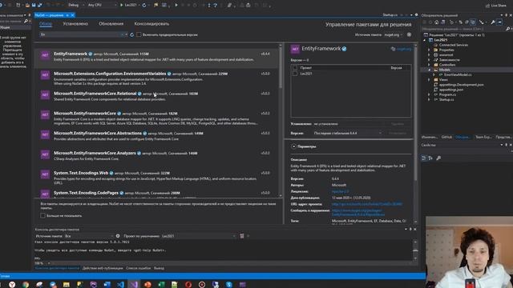
Task: Open the Skype icon on the taskbar
Action: 229,285
